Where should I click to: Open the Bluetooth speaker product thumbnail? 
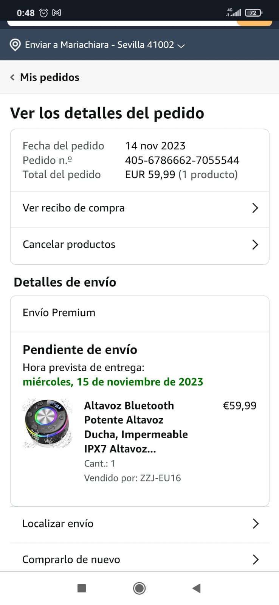[x=48, y=423]
